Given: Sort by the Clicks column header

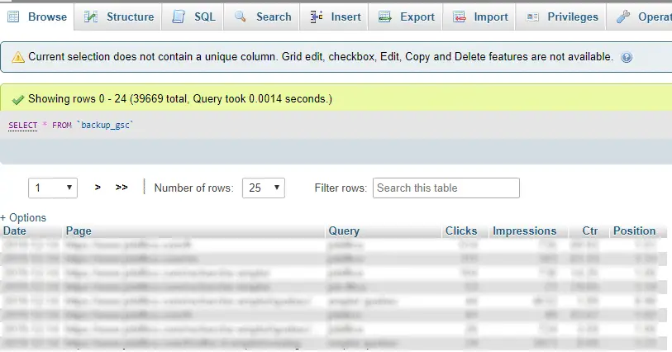Looking at the screenshot, I should coord(461,231).
